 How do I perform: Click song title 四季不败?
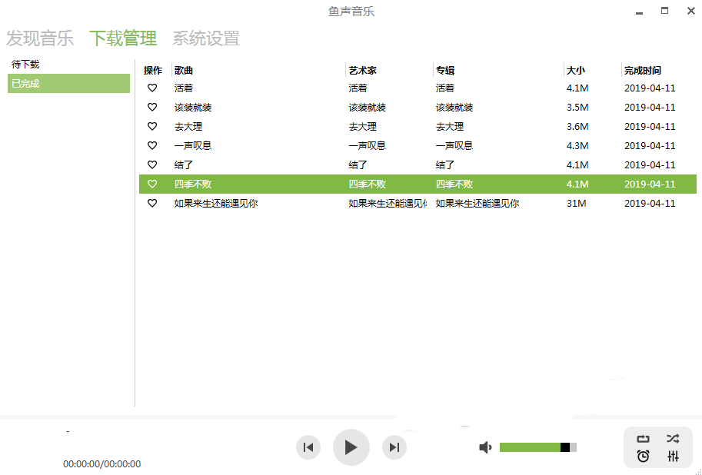click(193, 184)
